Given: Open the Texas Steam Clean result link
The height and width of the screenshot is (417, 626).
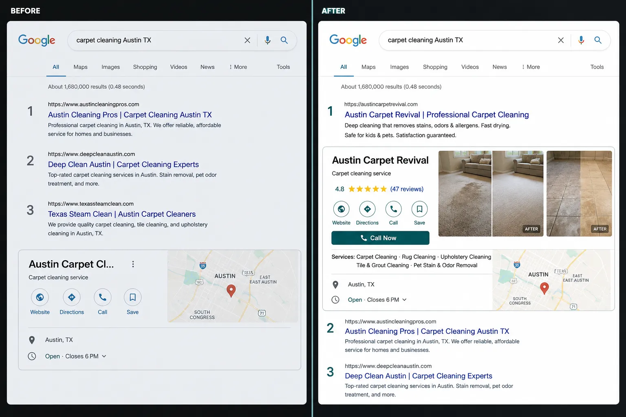Looking at the screenshot, I should pos(122,214).
